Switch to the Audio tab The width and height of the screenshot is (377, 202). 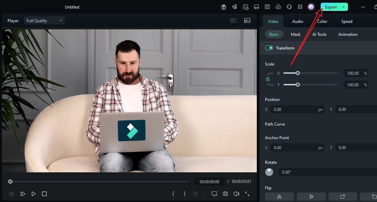(297, 21)
